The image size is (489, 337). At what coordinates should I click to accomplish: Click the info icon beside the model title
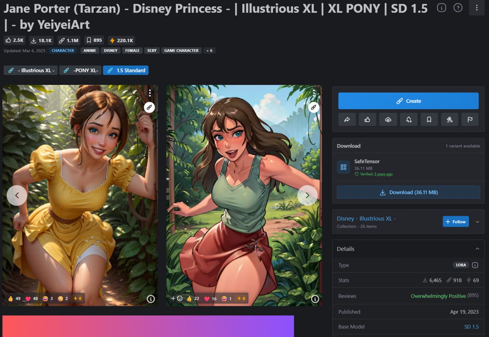441,8
